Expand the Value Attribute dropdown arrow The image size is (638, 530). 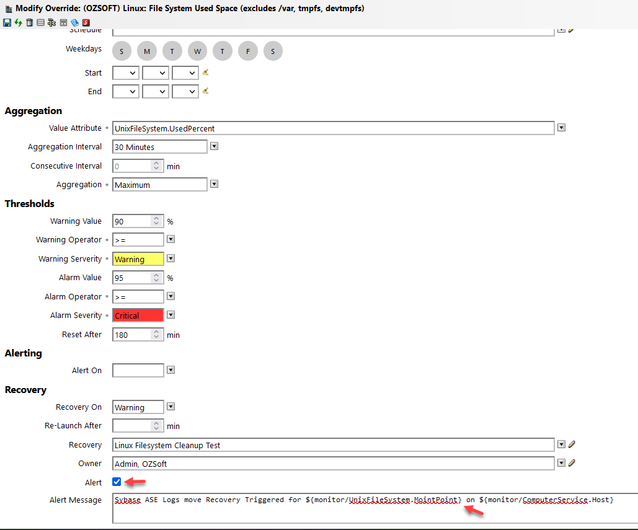561,128
